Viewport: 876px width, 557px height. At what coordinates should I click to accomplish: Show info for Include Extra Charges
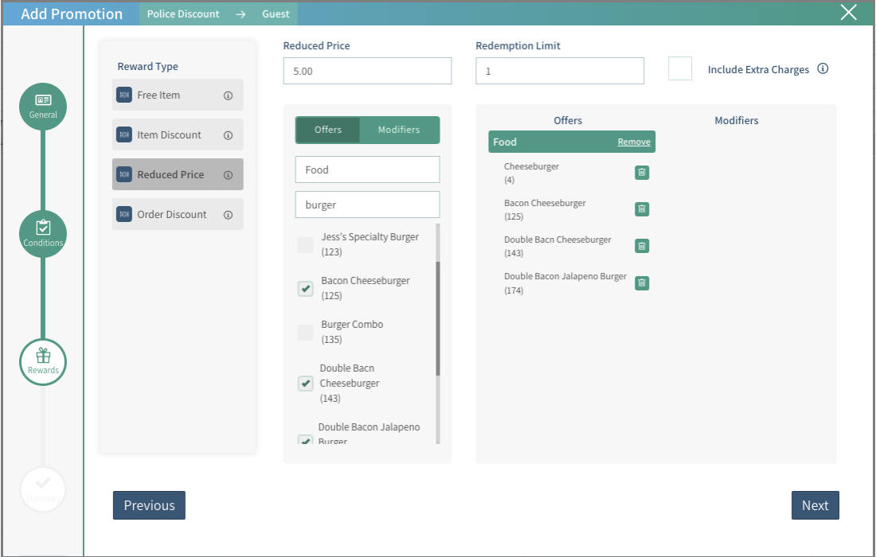coord(823,69)
